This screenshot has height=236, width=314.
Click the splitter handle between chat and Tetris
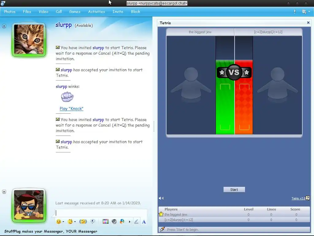click(x=154, y=126)
